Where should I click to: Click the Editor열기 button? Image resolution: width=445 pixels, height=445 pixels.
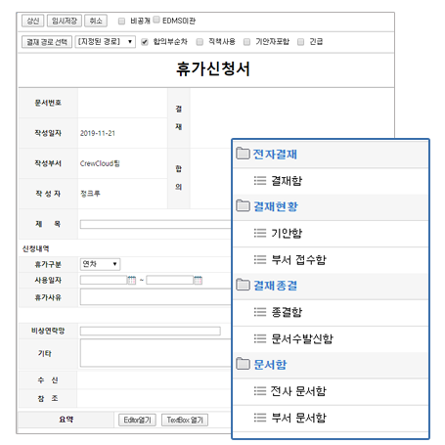[137, 420]
